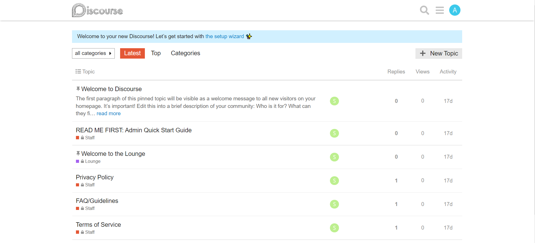Open Staff category under FAQ/Guidelines
Image resolution: width=535 pixels, height=243 pixels.
click(90, 208)
